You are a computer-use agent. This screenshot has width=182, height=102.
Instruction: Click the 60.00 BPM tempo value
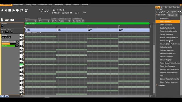tap(67, 13)
